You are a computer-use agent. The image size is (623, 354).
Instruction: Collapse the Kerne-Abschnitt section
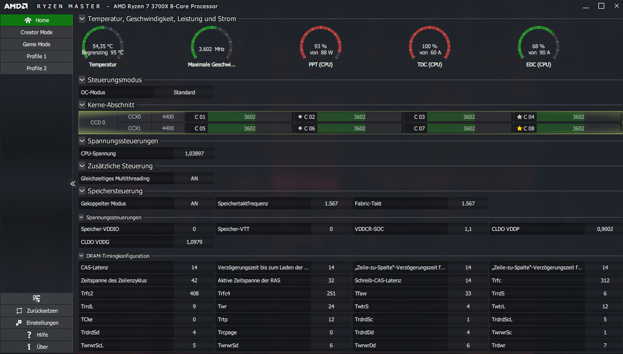82,104
